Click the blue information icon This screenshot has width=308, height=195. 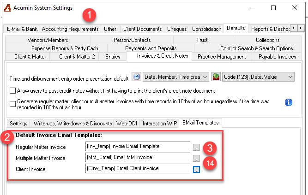288,102
